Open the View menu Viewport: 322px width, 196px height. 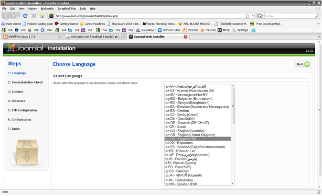tap(21, 9)
